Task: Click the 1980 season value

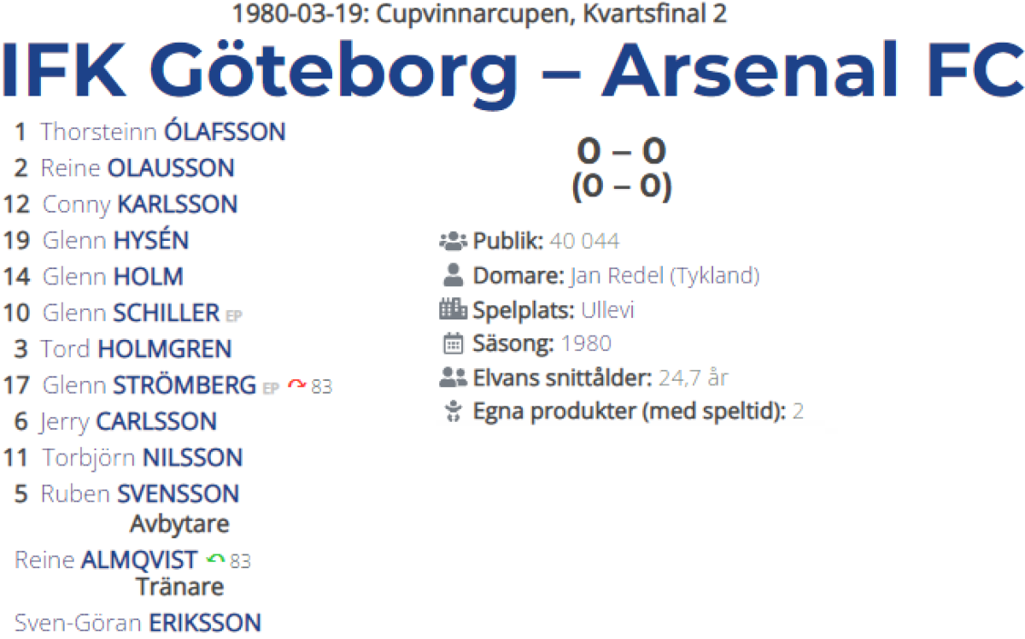Action: [x=585, y=344]
